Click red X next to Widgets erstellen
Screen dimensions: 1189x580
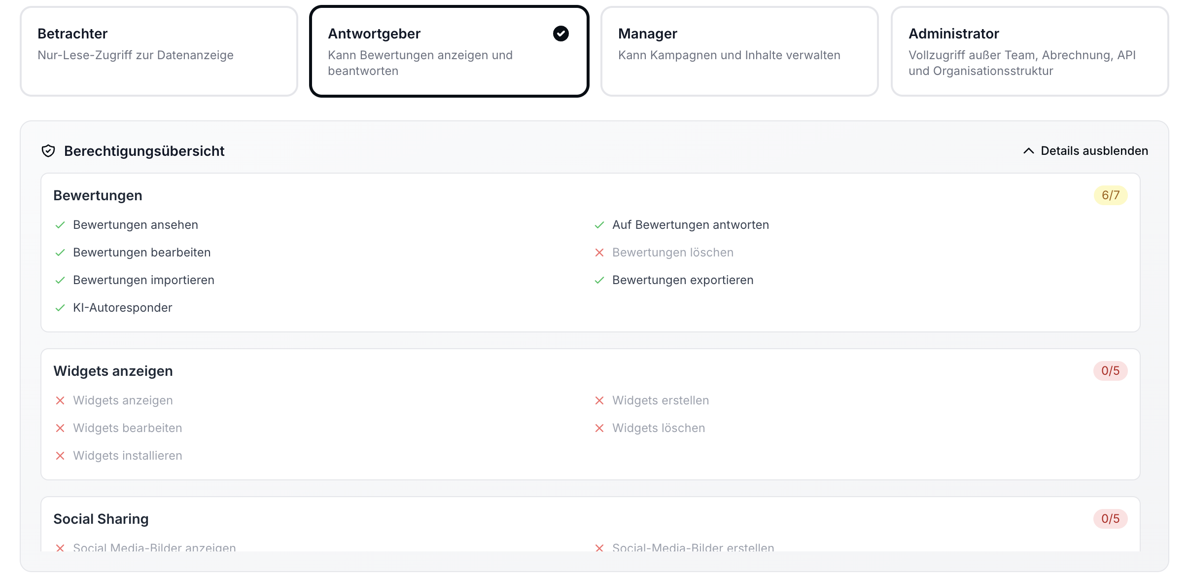pos(599,400)
